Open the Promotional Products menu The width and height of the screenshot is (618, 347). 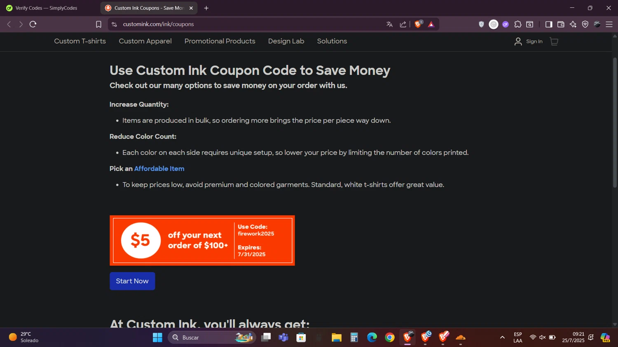point(220,41)
